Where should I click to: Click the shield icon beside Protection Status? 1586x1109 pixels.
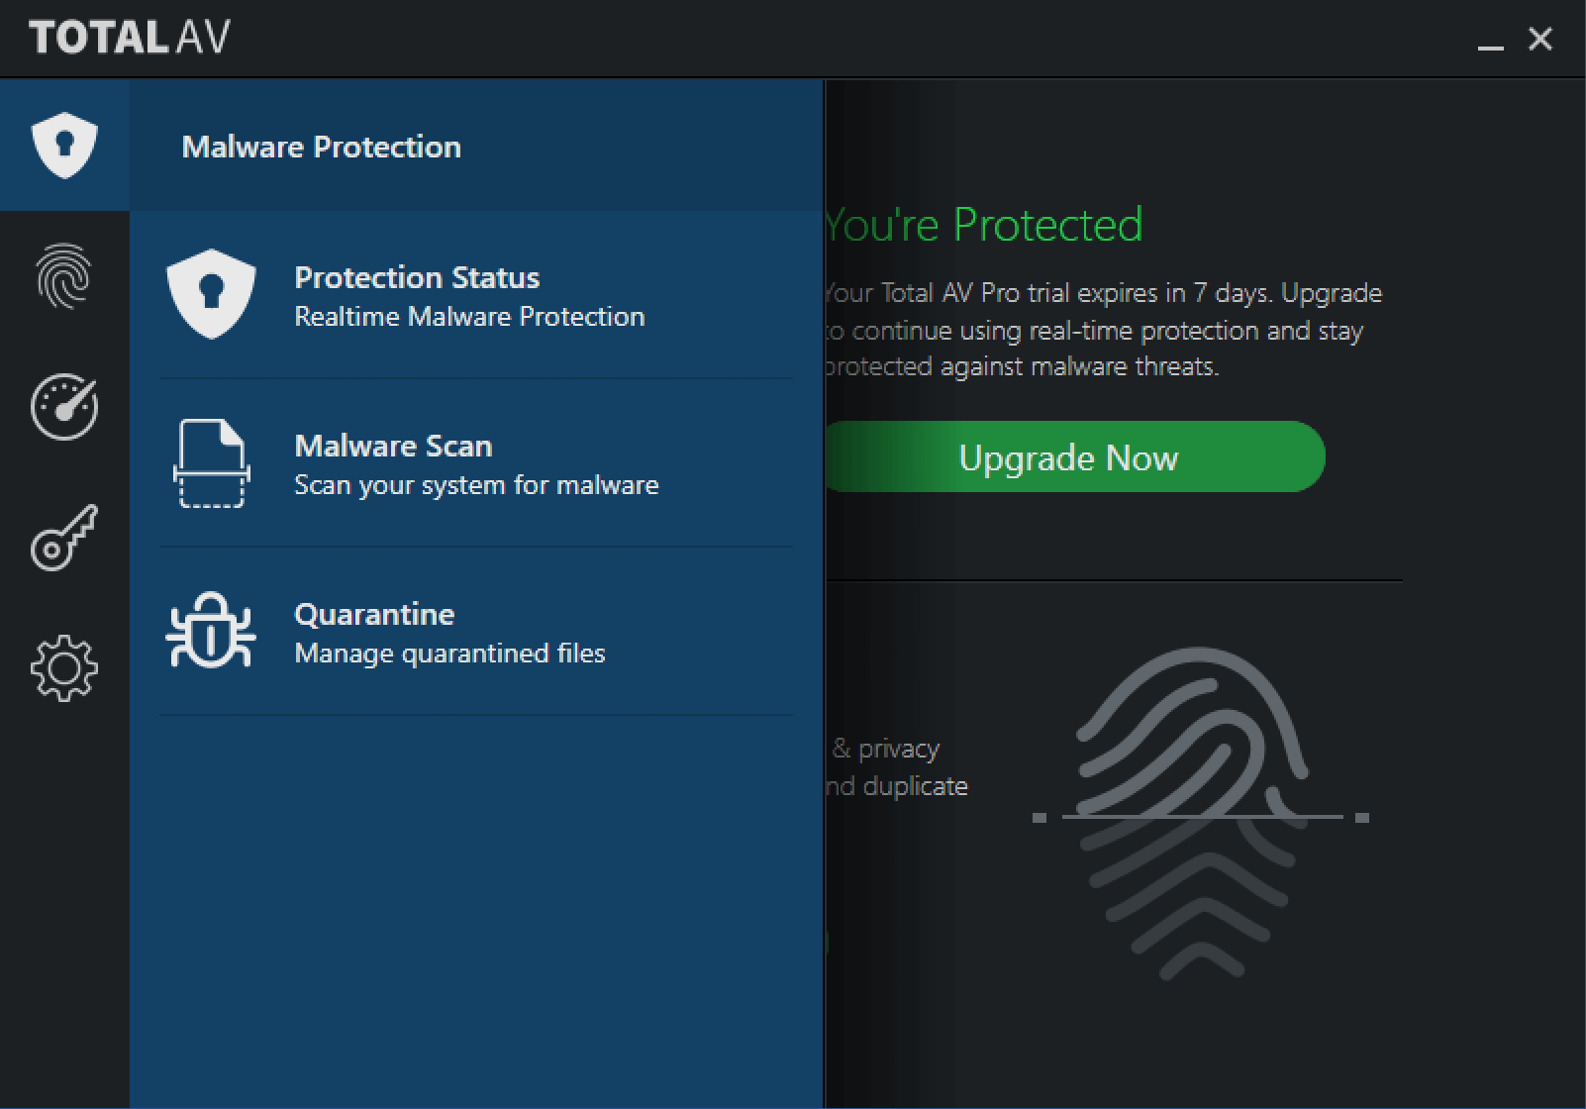211,294
